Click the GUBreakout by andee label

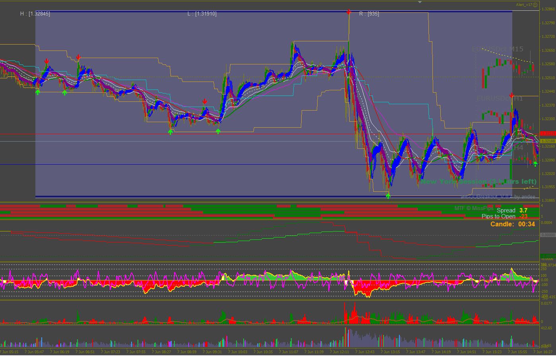click(x=498, y=196)
